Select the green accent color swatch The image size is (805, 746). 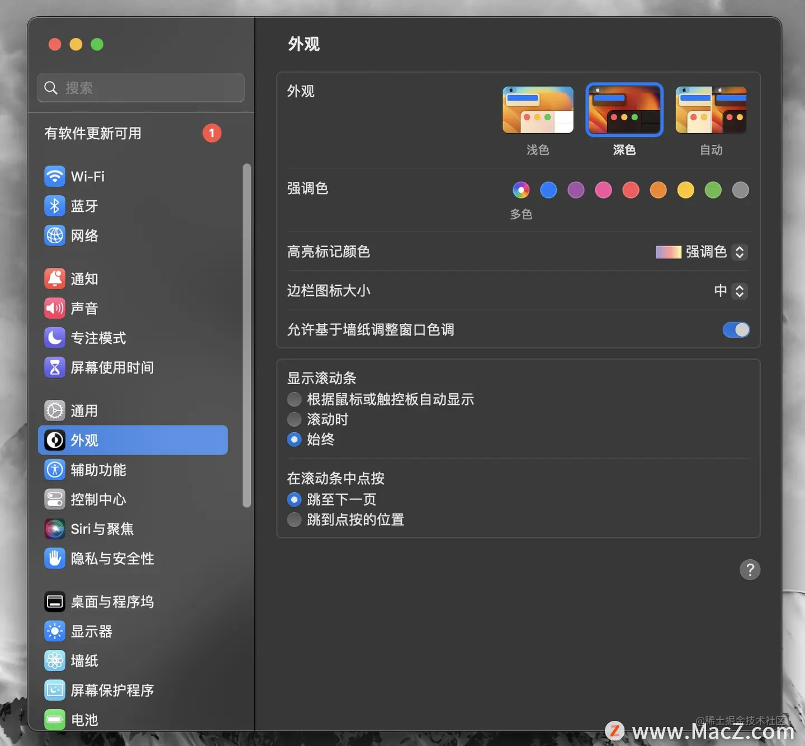pyautogui.click(x=713, y=190)
